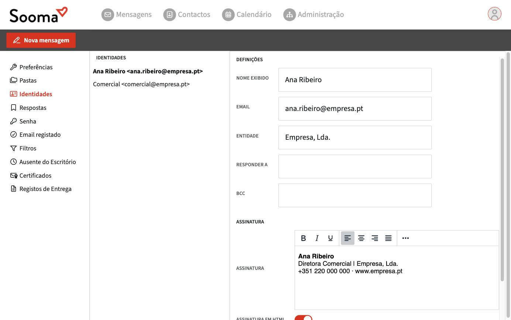Click the settings panel vertical scrollbar
This screenshot has height=320, width=511.
pos(502,170)
